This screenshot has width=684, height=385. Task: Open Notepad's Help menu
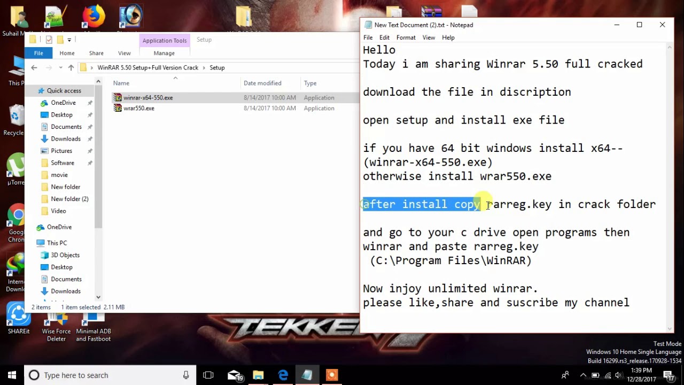pos(448,37)
